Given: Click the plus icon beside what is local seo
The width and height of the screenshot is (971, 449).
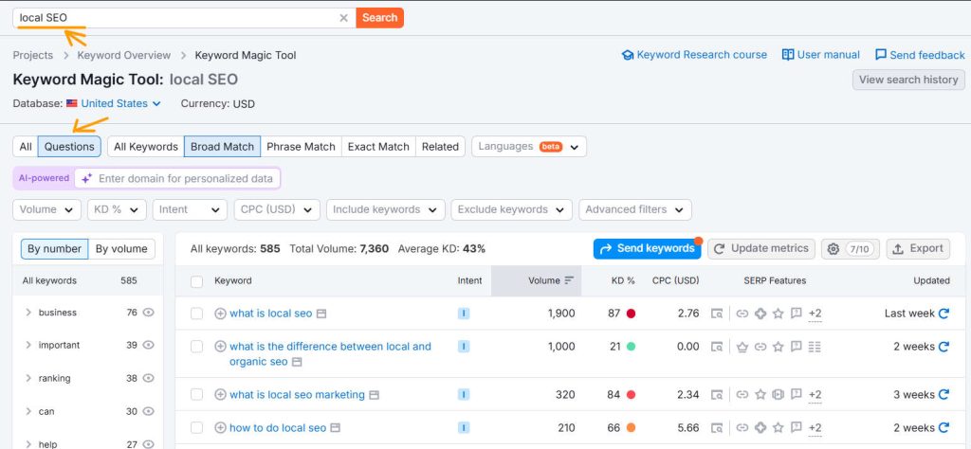Looking at the screenshot, I should pos(220,314).
